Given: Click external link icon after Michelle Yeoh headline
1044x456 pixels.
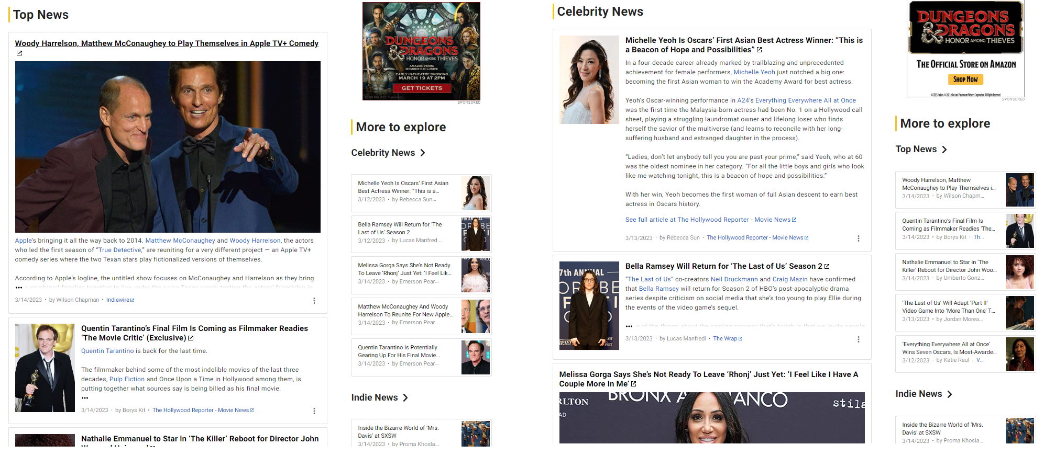Looking at the screenshot, I should pos(760,50).
